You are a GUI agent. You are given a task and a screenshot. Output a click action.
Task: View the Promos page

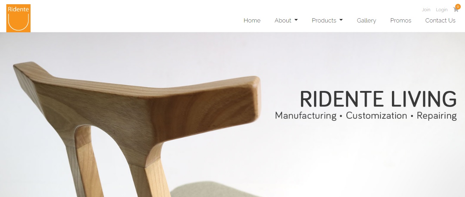coord(401,20)
